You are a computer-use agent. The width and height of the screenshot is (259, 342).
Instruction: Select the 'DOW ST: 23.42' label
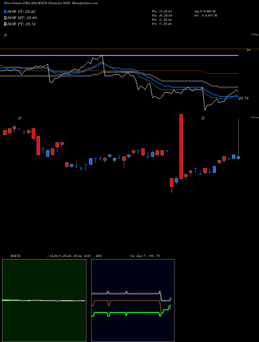click(x=21, y=11)
